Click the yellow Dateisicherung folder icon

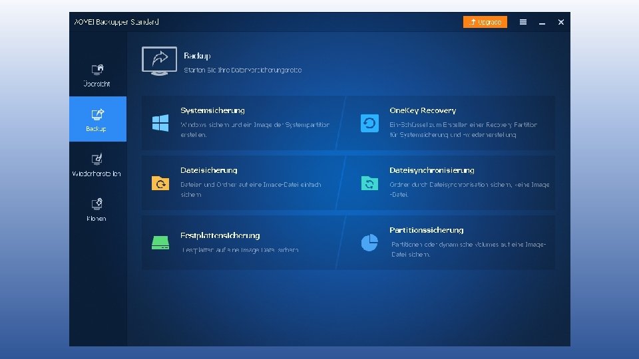pyautogui.click(x=160, y=183)
